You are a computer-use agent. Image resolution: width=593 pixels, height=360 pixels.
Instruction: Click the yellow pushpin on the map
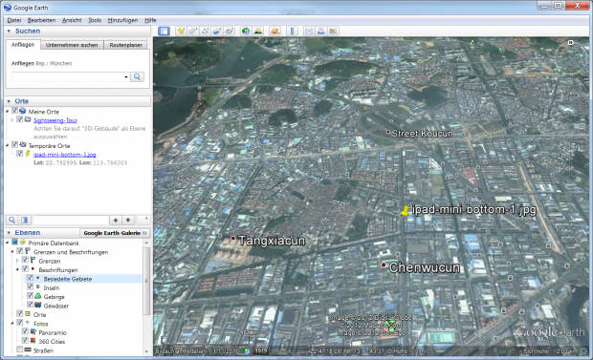coord(405,211)
